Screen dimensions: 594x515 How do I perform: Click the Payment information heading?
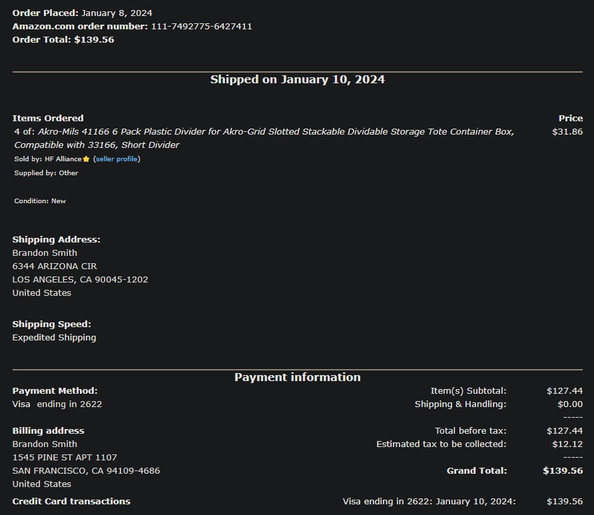[298, 378]
